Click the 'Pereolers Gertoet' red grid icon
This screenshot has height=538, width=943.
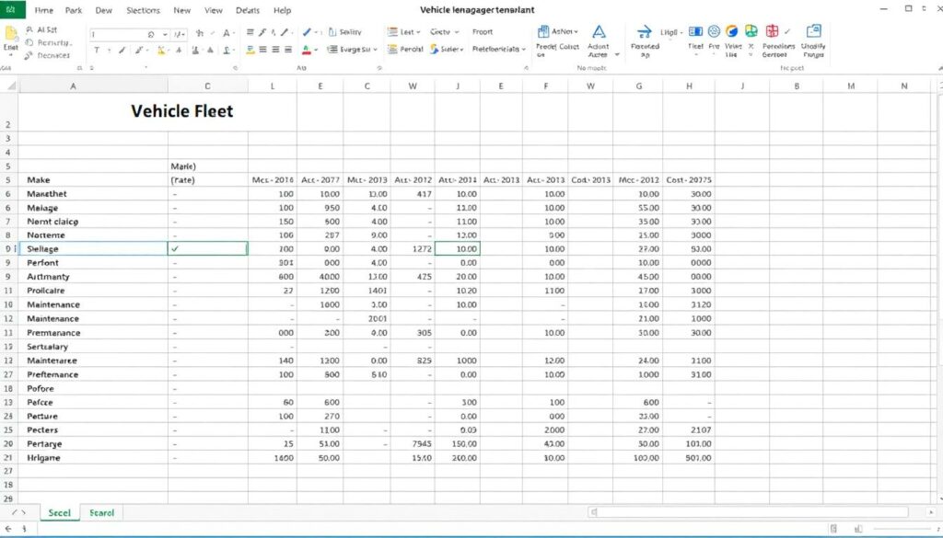(x=773, y=32)
